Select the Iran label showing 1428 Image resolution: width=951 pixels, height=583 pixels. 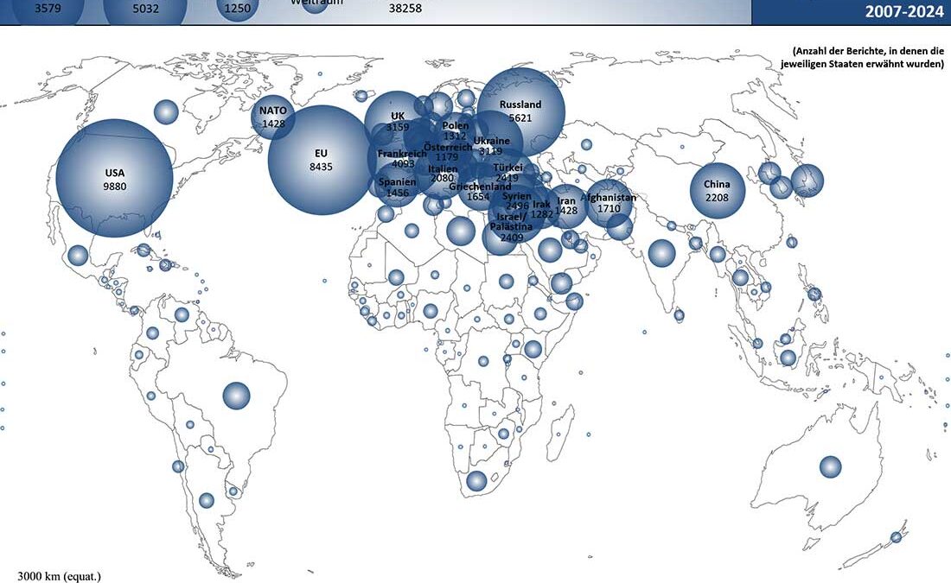tap(566, 206)
